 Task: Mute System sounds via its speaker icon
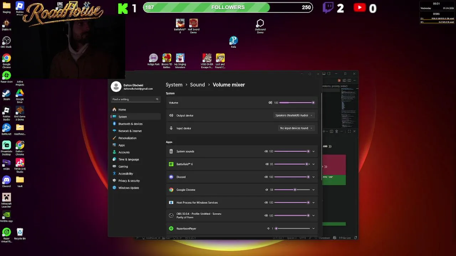coord(266,151)
